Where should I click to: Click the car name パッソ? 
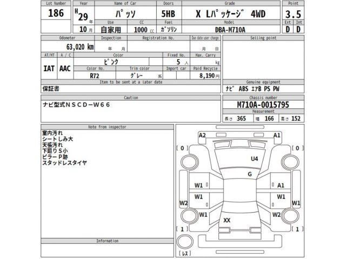click(125, 13)
